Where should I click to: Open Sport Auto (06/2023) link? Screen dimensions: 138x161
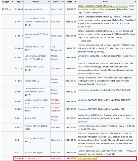[83, 109]
